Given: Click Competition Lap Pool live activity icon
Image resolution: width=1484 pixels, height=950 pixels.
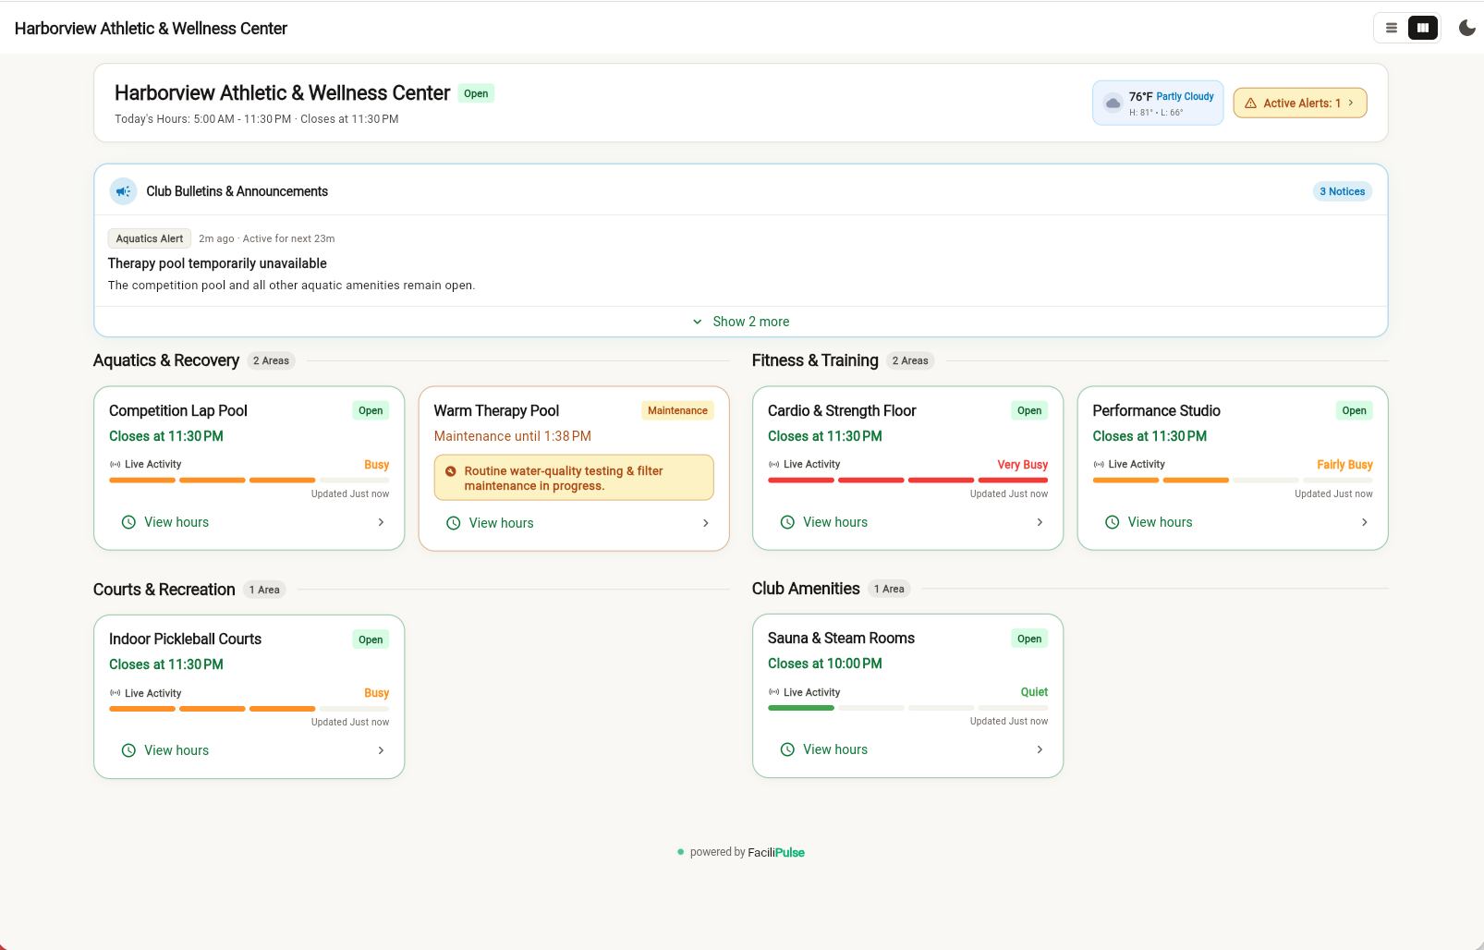Looking at the screenshot, I should coord(115,464).
